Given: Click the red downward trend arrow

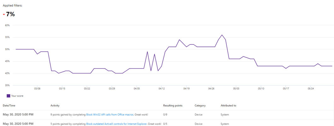Looking at the screenshot, I should tap(4, 15).
